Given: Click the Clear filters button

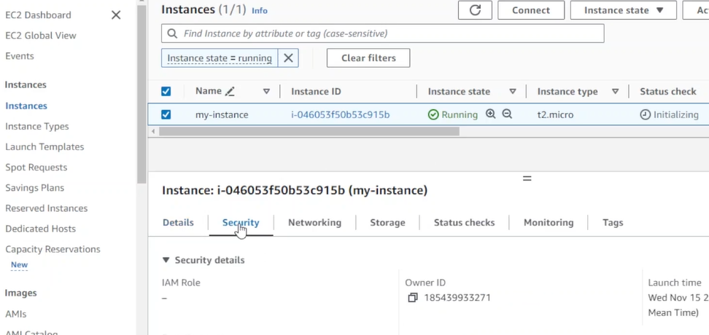Looking at the screenshot, I should (x=368, y=58).
